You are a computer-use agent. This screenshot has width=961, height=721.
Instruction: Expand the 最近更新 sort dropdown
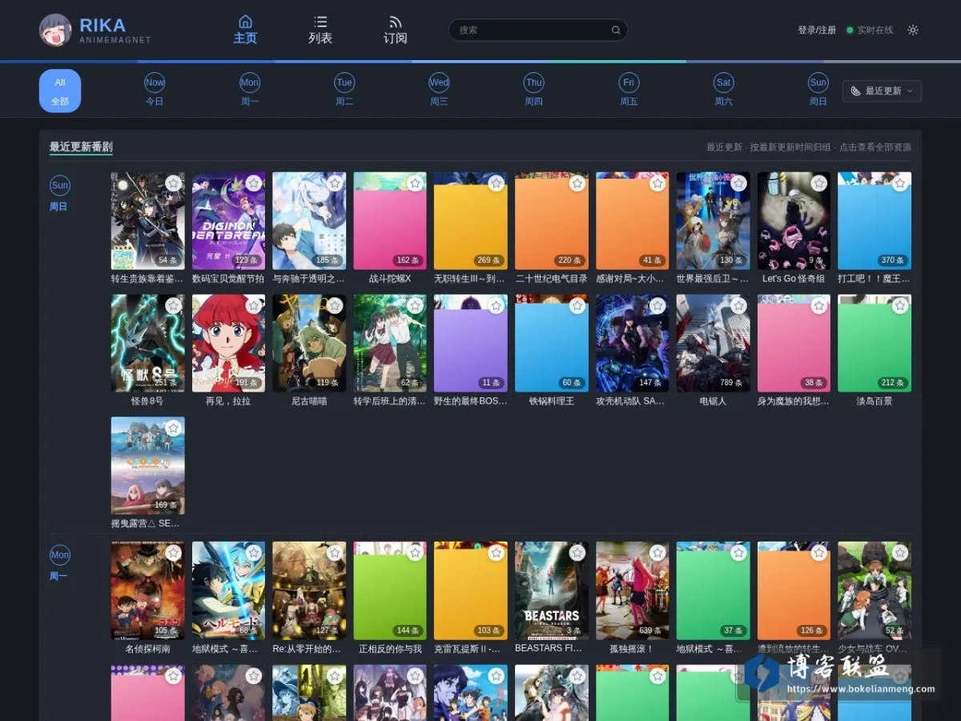882,91
